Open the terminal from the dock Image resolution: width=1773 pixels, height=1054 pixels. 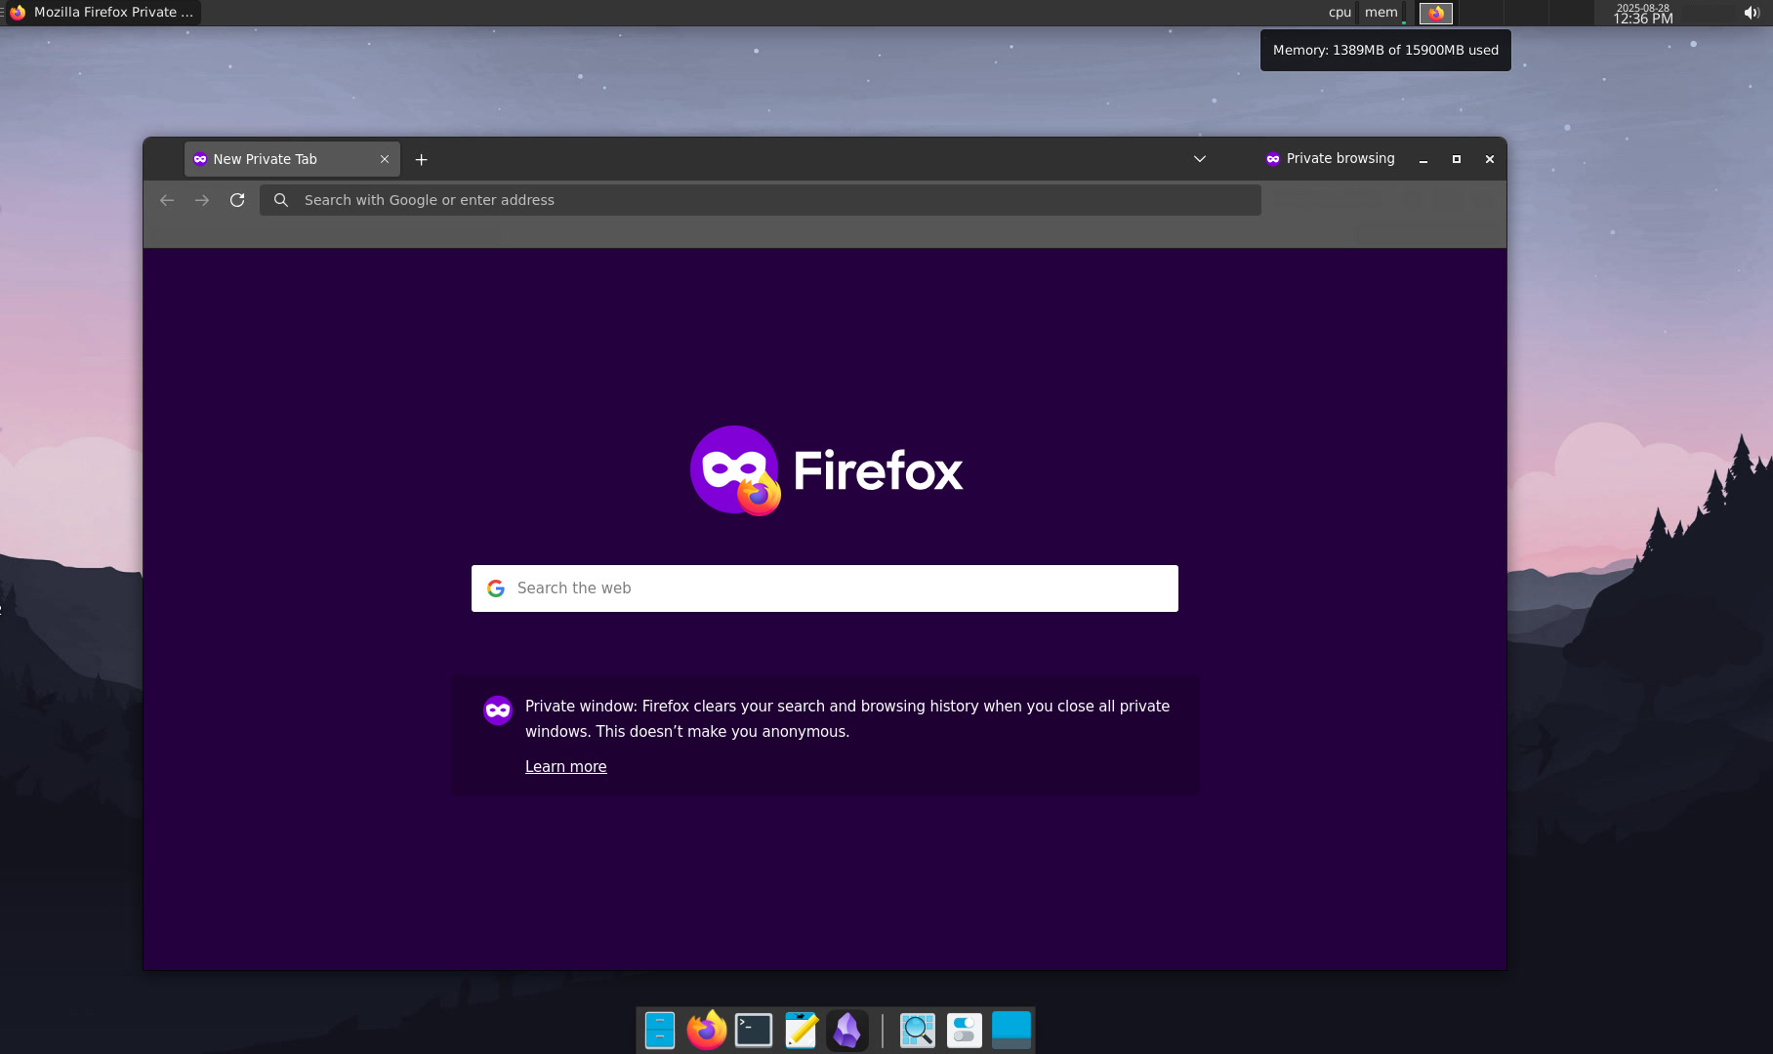coord(754,1031)
